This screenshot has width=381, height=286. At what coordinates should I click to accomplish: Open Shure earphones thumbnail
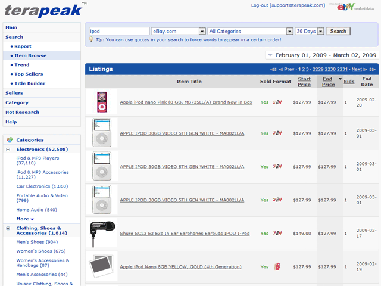pyautogui.click(x=102, y=234)
